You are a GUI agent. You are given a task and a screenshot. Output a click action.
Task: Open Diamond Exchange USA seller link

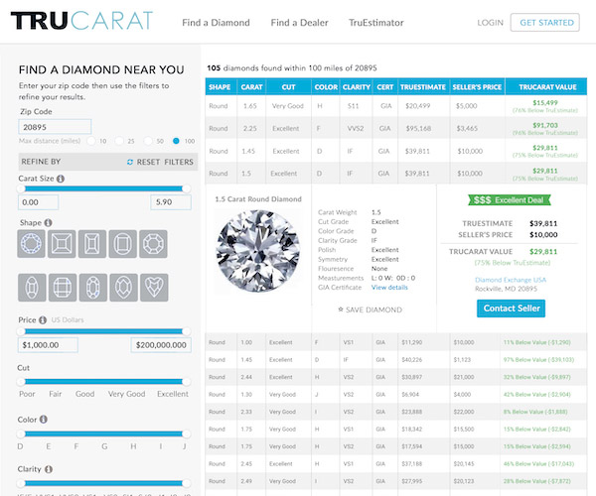click(x=511, y=280)
